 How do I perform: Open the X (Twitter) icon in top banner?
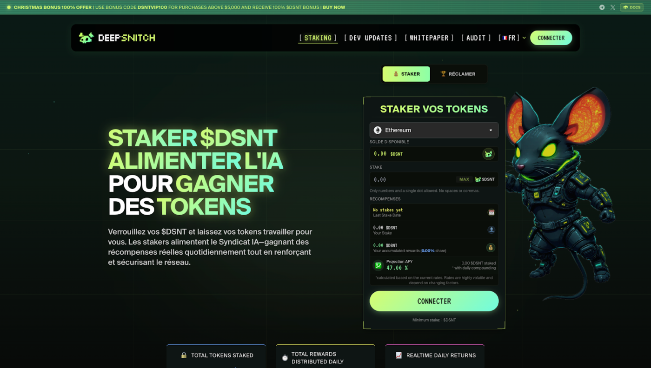click(612, 7)
